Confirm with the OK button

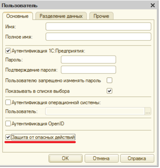click(x=66, y=158)
